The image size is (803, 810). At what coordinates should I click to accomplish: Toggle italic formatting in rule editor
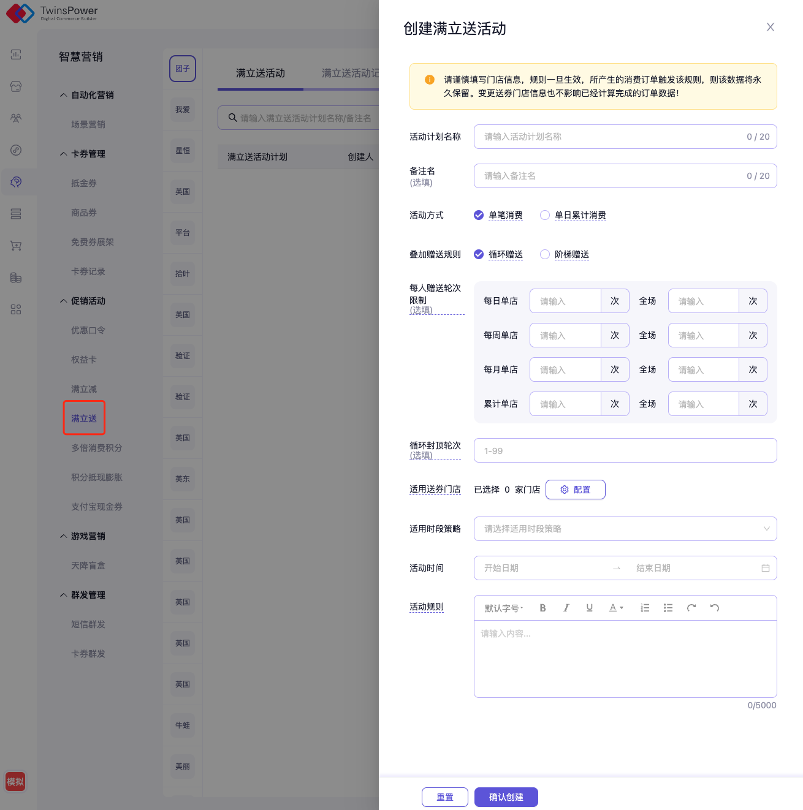coord(566,608)
